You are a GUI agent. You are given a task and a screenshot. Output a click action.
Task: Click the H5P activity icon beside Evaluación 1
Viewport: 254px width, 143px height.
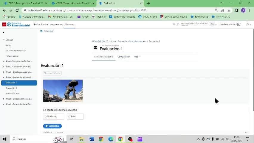[x=95, y=48]
